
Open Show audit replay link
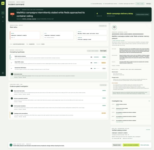click(x=145, y=145)
